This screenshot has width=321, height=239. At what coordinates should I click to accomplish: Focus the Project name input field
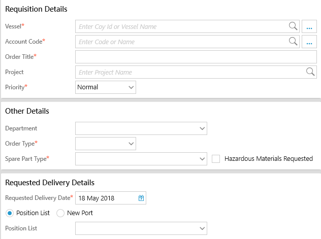pos(189,72)
